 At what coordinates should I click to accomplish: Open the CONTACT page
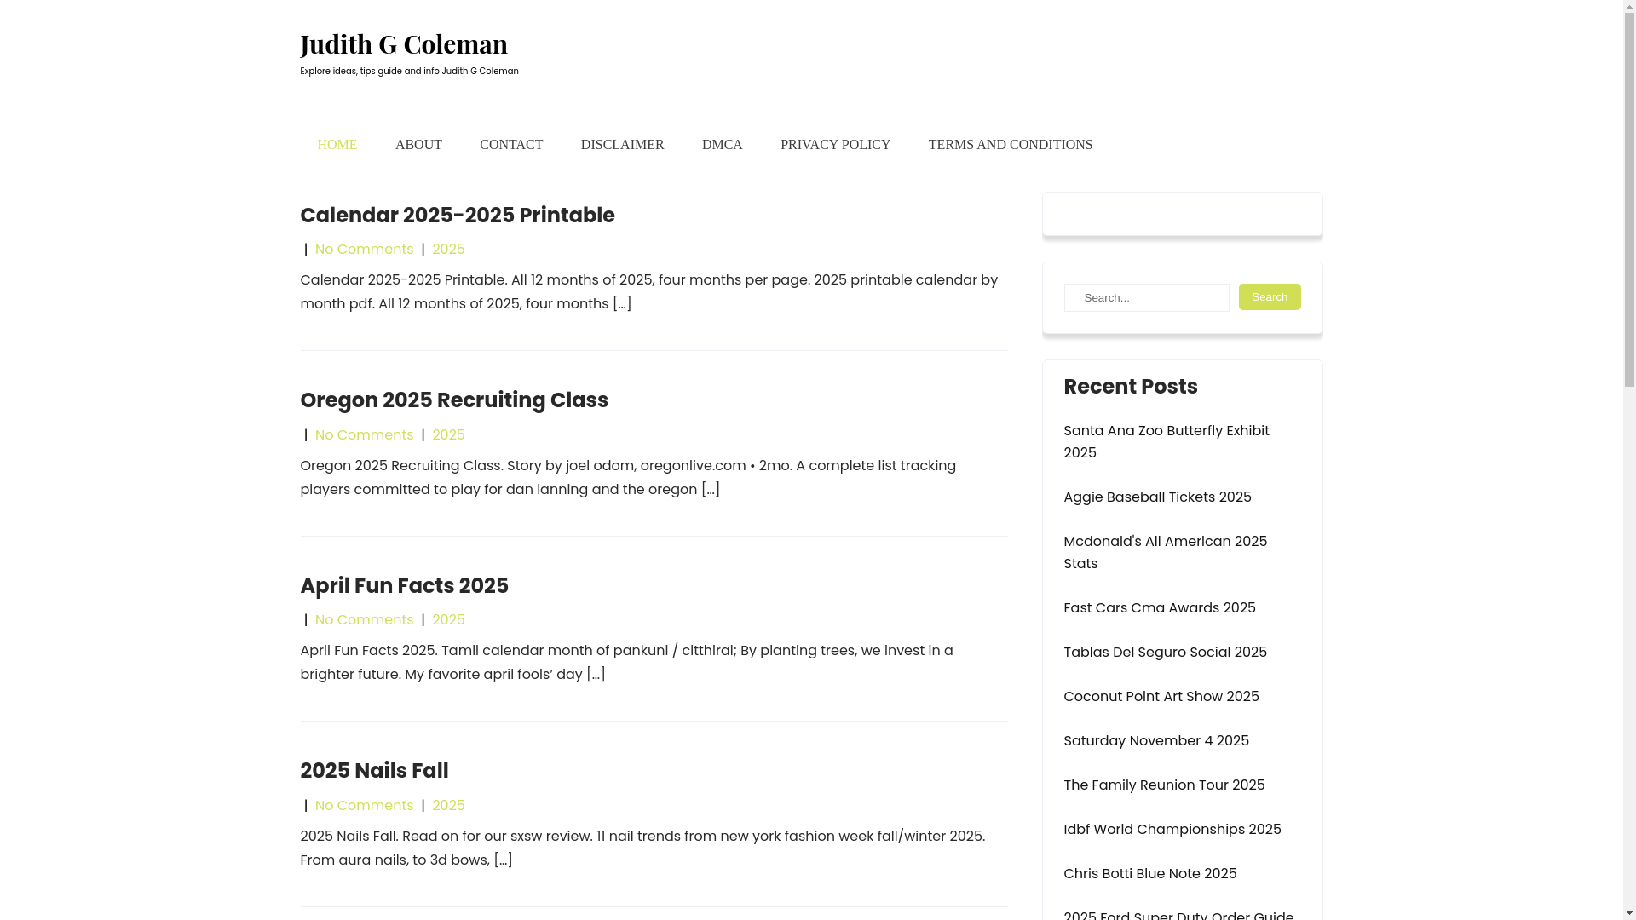tap(511, 145)
